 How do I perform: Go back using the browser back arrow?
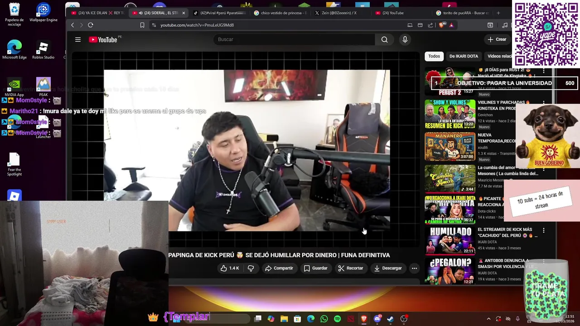click(x=72, y=25)
